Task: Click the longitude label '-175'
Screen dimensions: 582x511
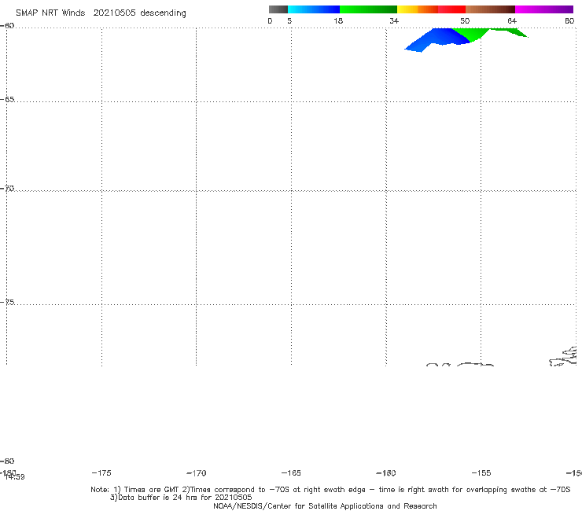Action: [101, 472]
